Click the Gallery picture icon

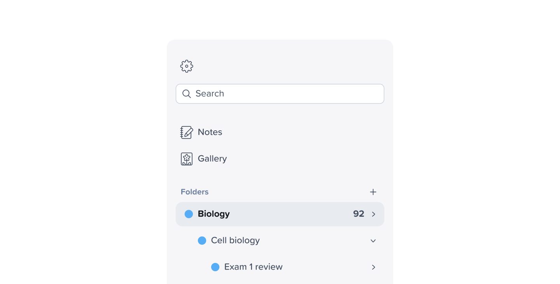click(186, 158)
